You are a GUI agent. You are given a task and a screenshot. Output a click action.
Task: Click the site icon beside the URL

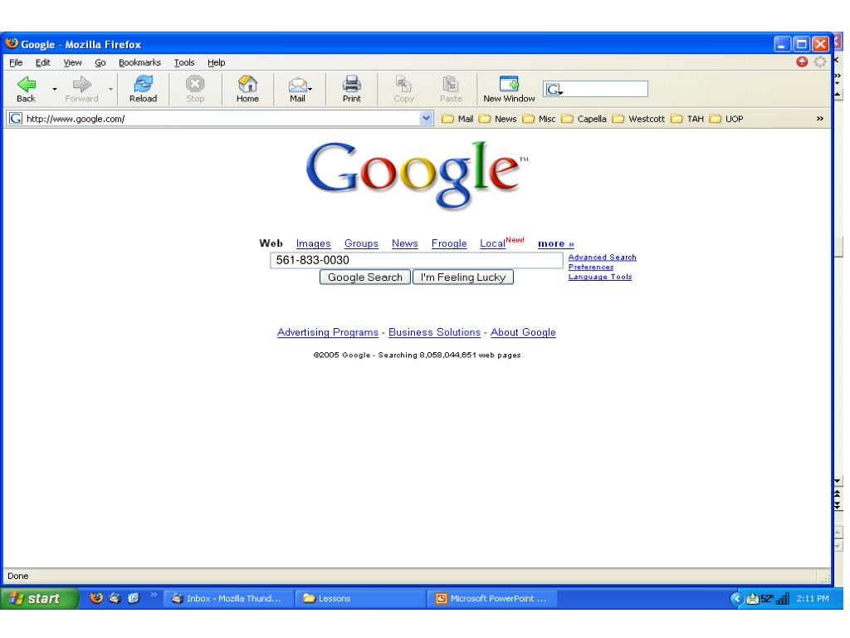pos(16,118)
